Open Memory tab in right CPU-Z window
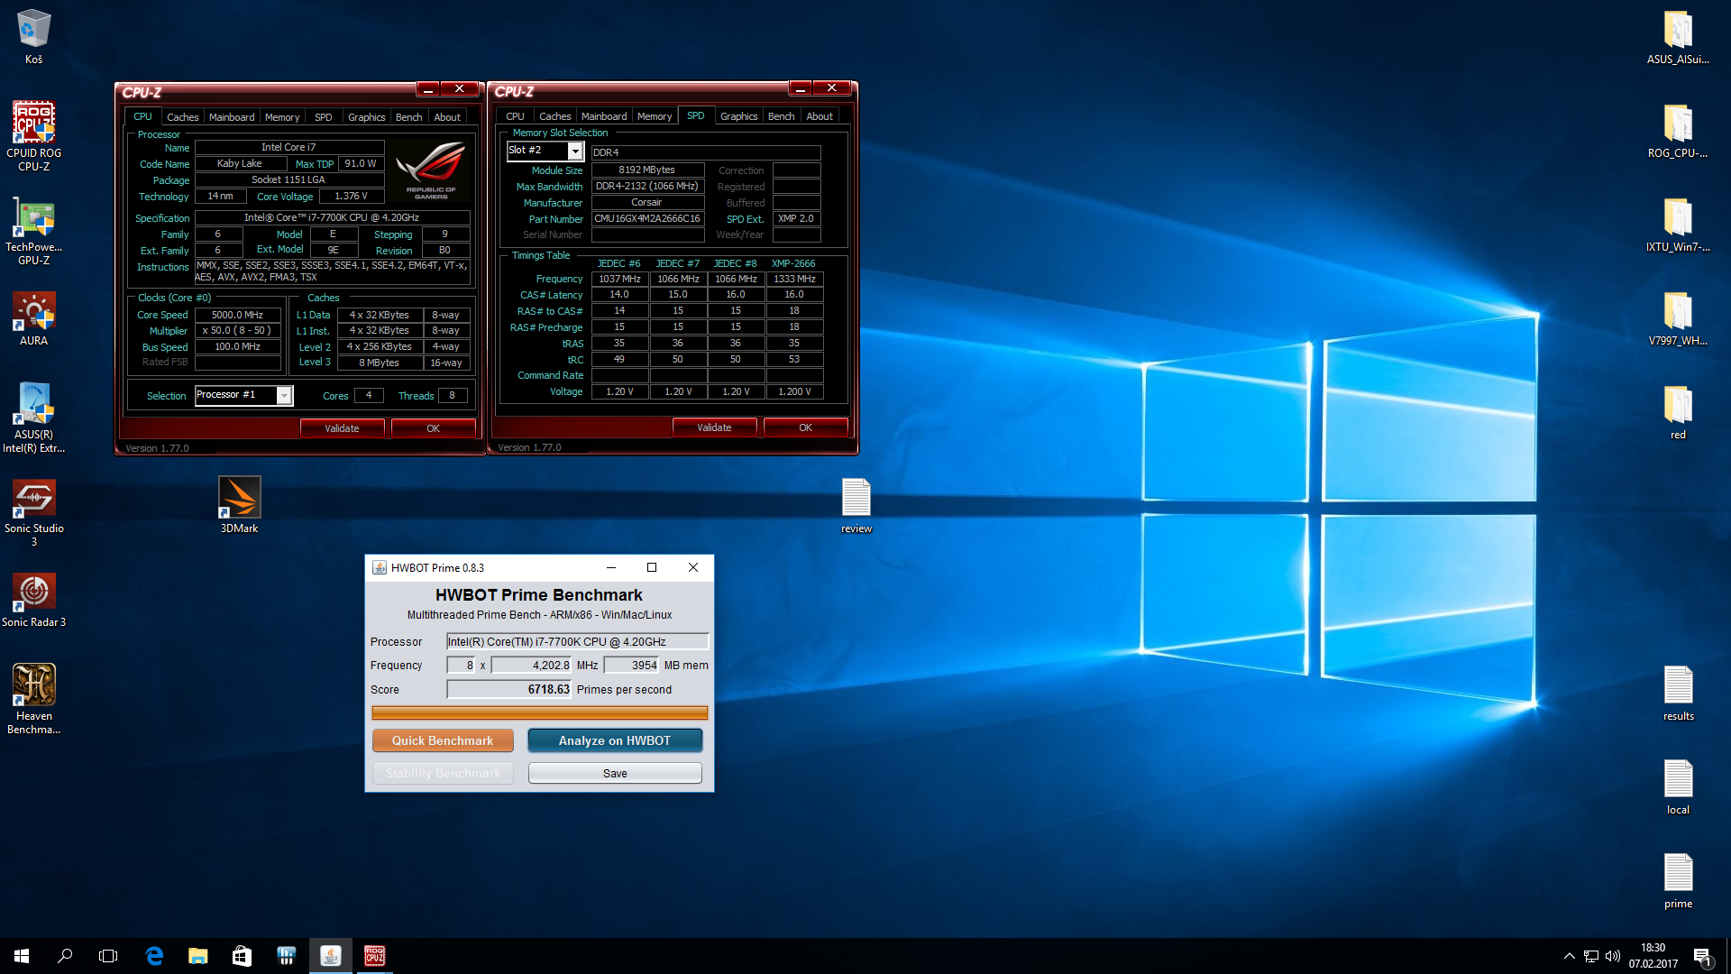 pos(655,116)
